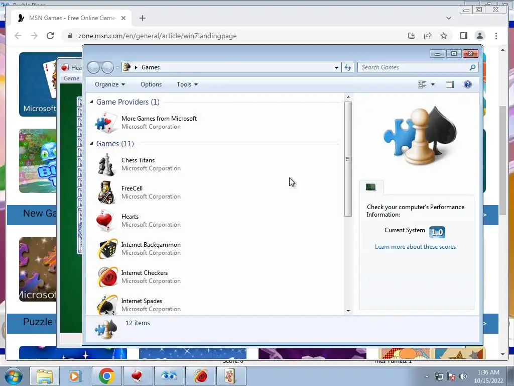This screenshot has width=514, height=386.
Task: Click the list scroll up arrow
Action: [348, 97]
